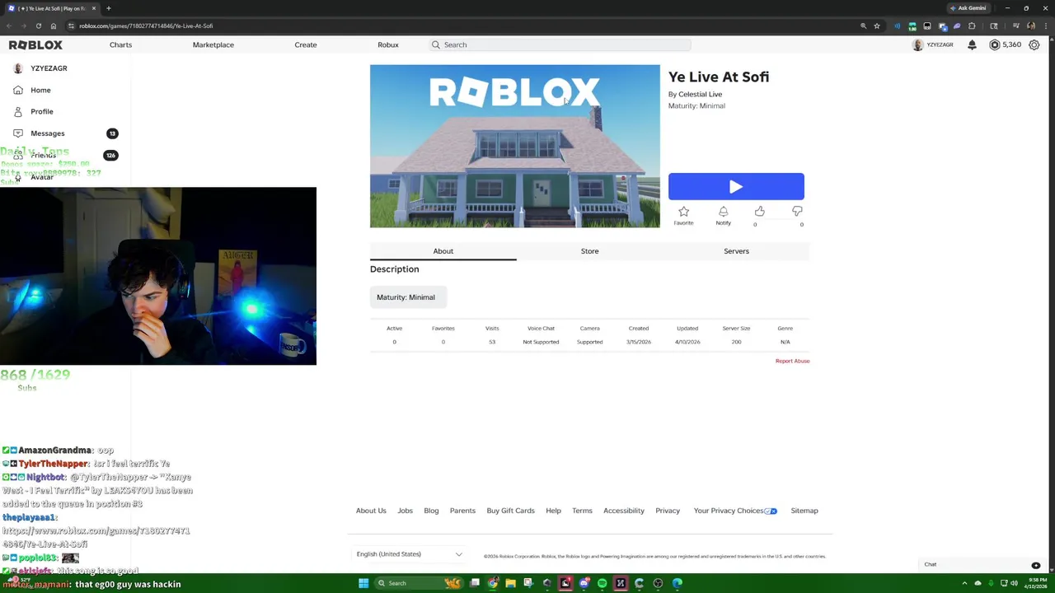Open the English (United States) language dropdown
Viewport: 1055px width, 593px height.
409,554
